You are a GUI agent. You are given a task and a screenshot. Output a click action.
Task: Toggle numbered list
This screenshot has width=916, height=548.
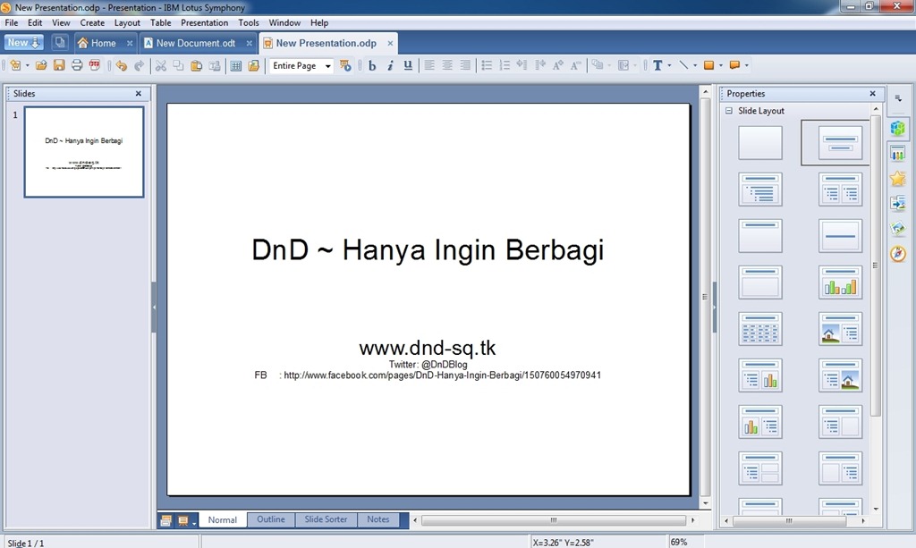click(505, 65)
